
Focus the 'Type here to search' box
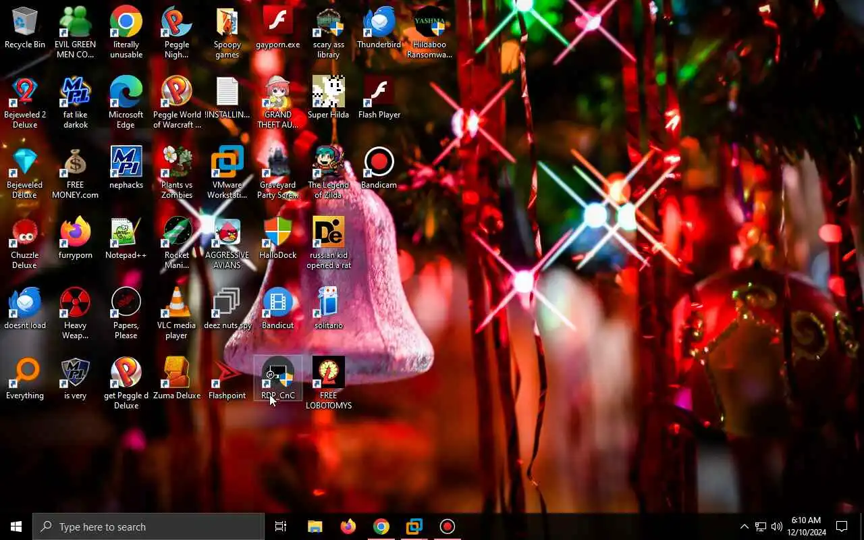tap(148, 526)
